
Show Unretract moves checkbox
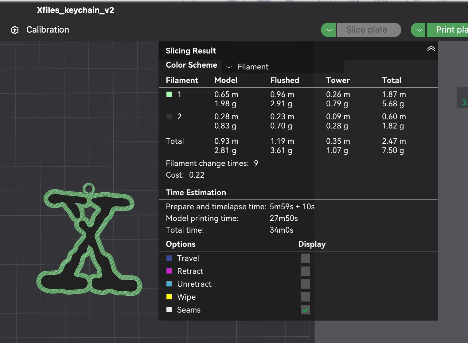tap(305, 284)
